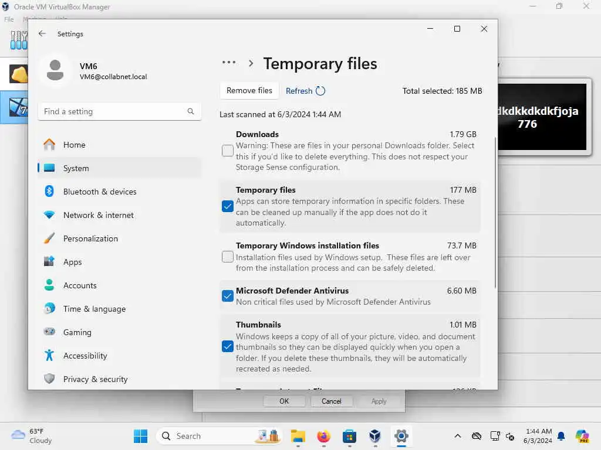Open VirtualBox from the taskbar

375,436
